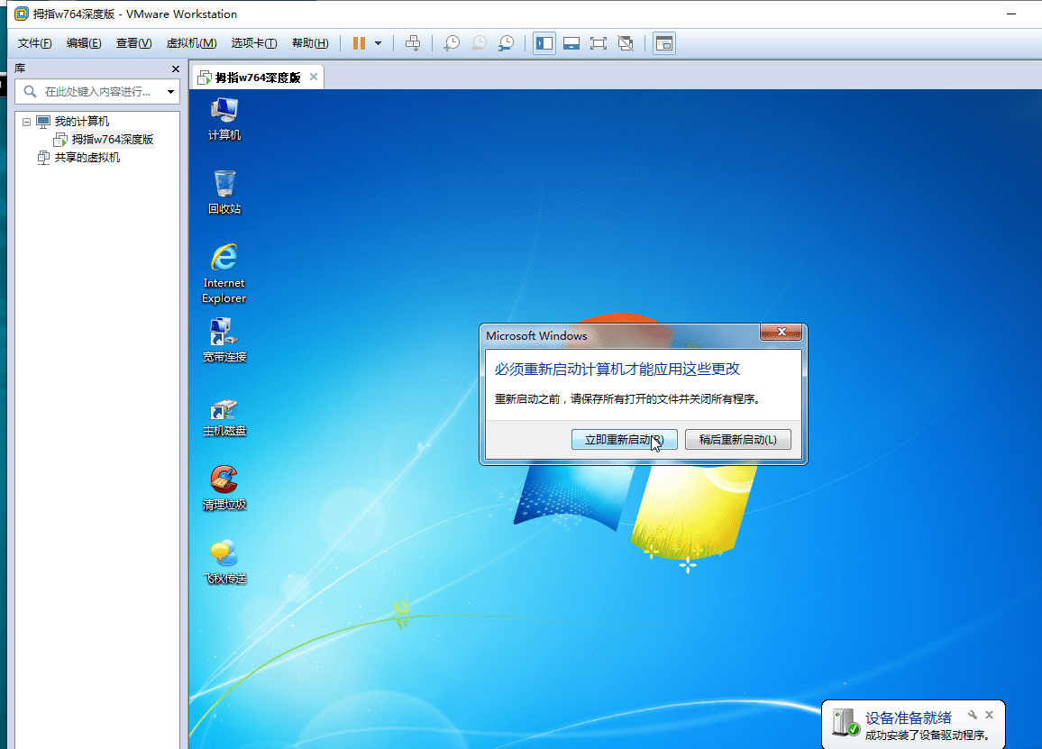Image resolution: width=1042 pixels, height=749 pixels.
Task: Select the 回收站 recycle bin icon
Action: tap(224, 192)
